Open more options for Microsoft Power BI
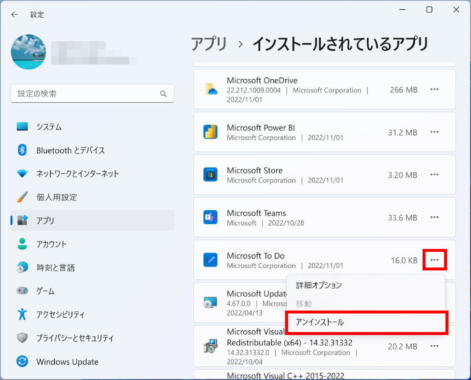The height and width of the screenshot is (380, 471). pyautogui.click(x=434, y=132)
